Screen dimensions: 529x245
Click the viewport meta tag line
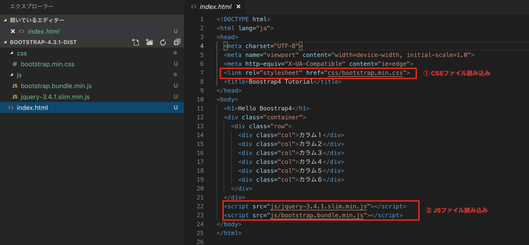click(x=349, y=55)
